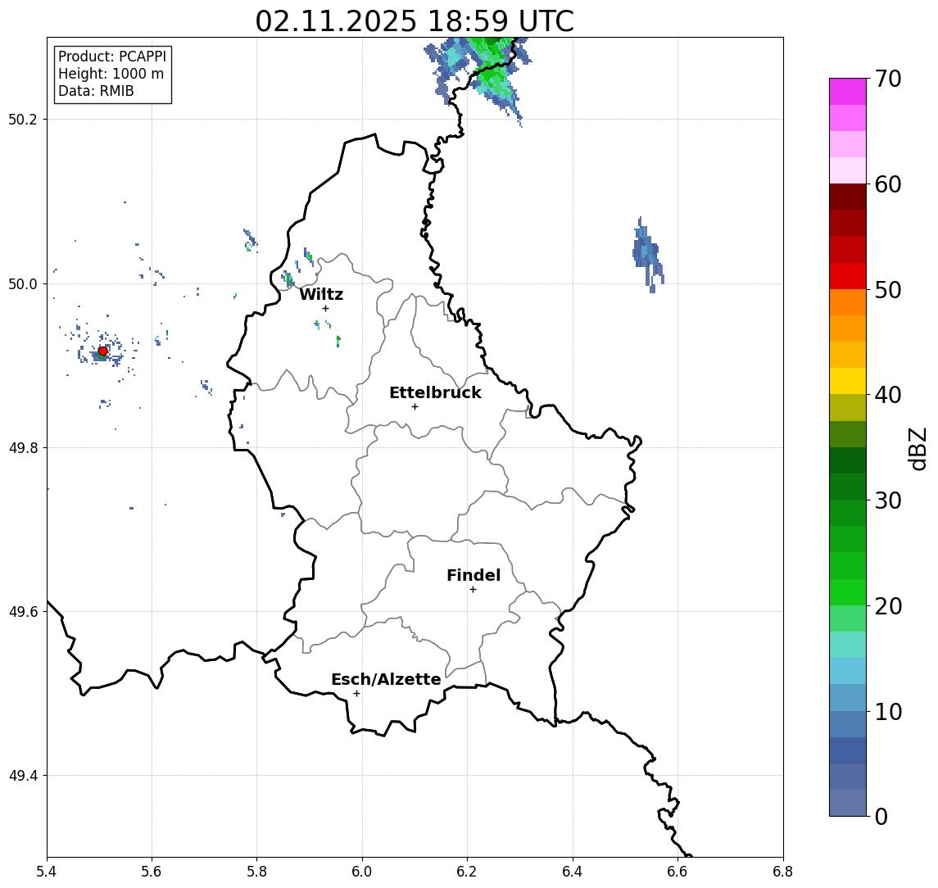
Task: Click the latitude tick label 50.0
Action: (23, 283)
